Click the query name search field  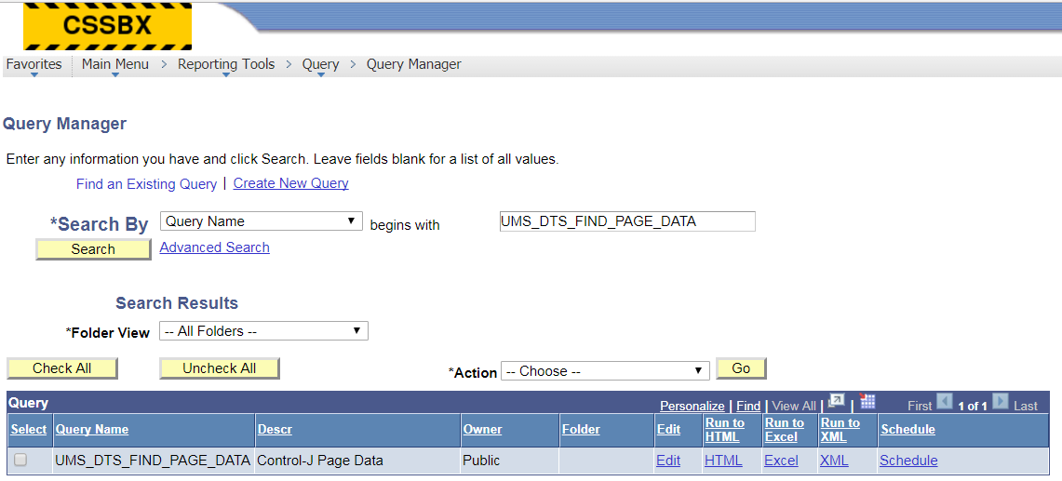[626, 221]
